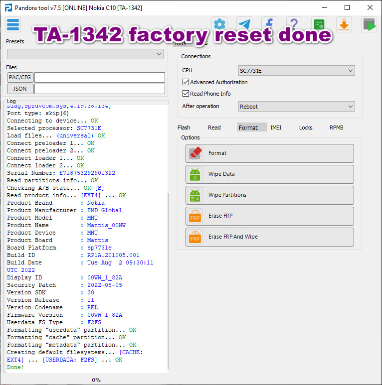Click Product Brand value Nokia

[96, 203]
